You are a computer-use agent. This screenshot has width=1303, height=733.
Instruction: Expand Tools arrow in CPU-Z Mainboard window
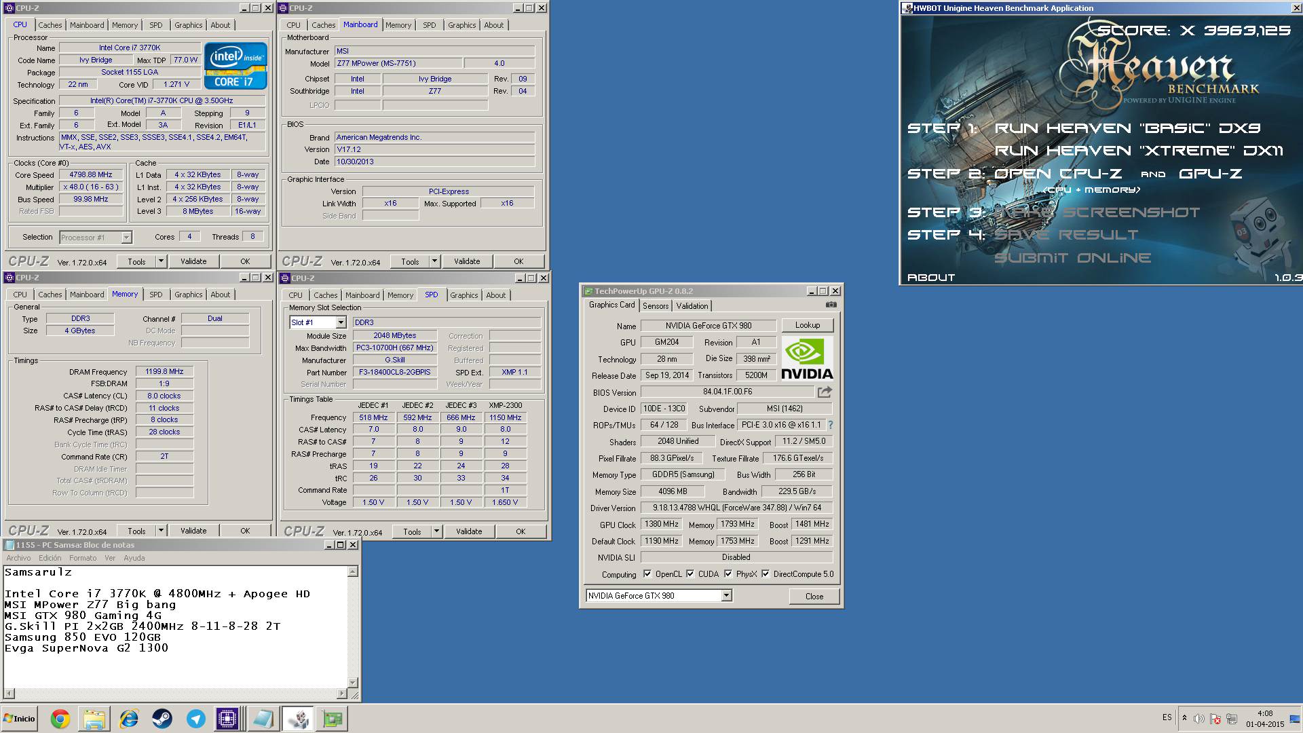(x=434, y=261)
